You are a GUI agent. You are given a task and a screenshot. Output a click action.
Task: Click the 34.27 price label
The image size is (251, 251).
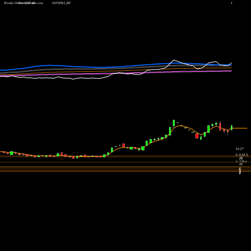[239, 149]
